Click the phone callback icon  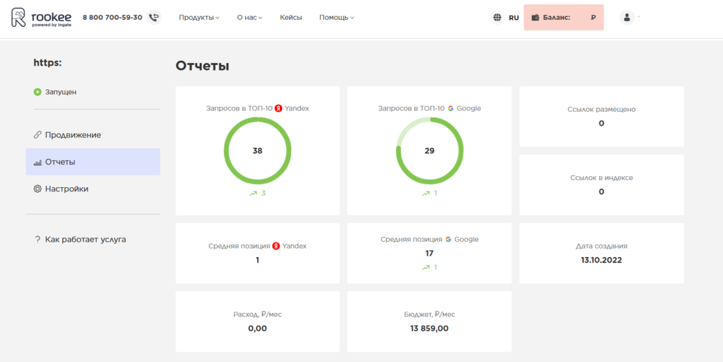pos(154,18)
